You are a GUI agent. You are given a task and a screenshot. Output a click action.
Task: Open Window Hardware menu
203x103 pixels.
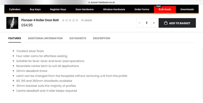tap(114, 9)
